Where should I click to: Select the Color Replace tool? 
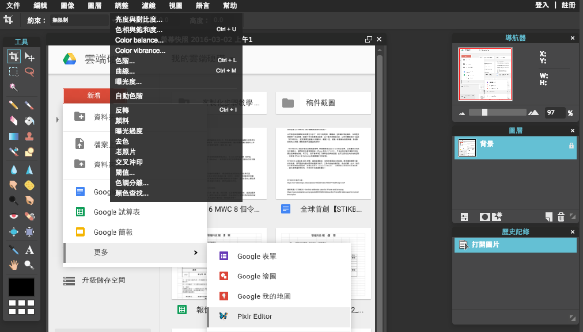click(14, 151)
